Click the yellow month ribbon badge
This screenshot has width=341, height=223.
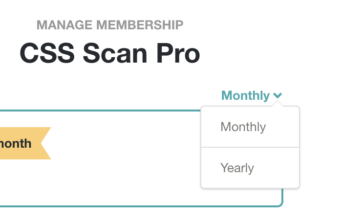coord(24,143)
